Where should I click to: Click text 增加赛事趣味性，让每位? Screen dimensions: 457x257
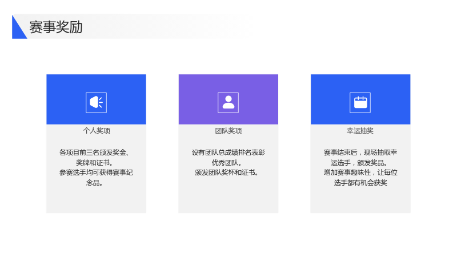(x=360, y=172)
